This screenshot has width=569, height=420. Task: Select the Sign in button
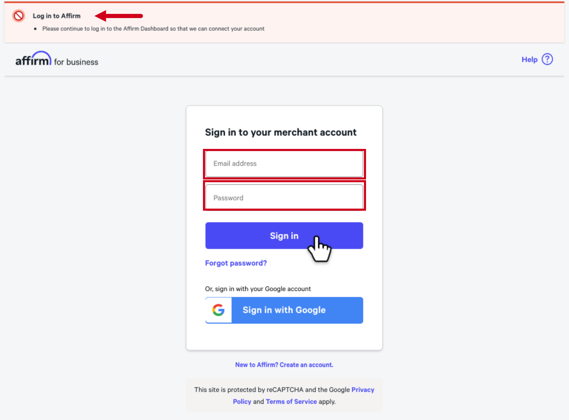click(x=284, y=235)
